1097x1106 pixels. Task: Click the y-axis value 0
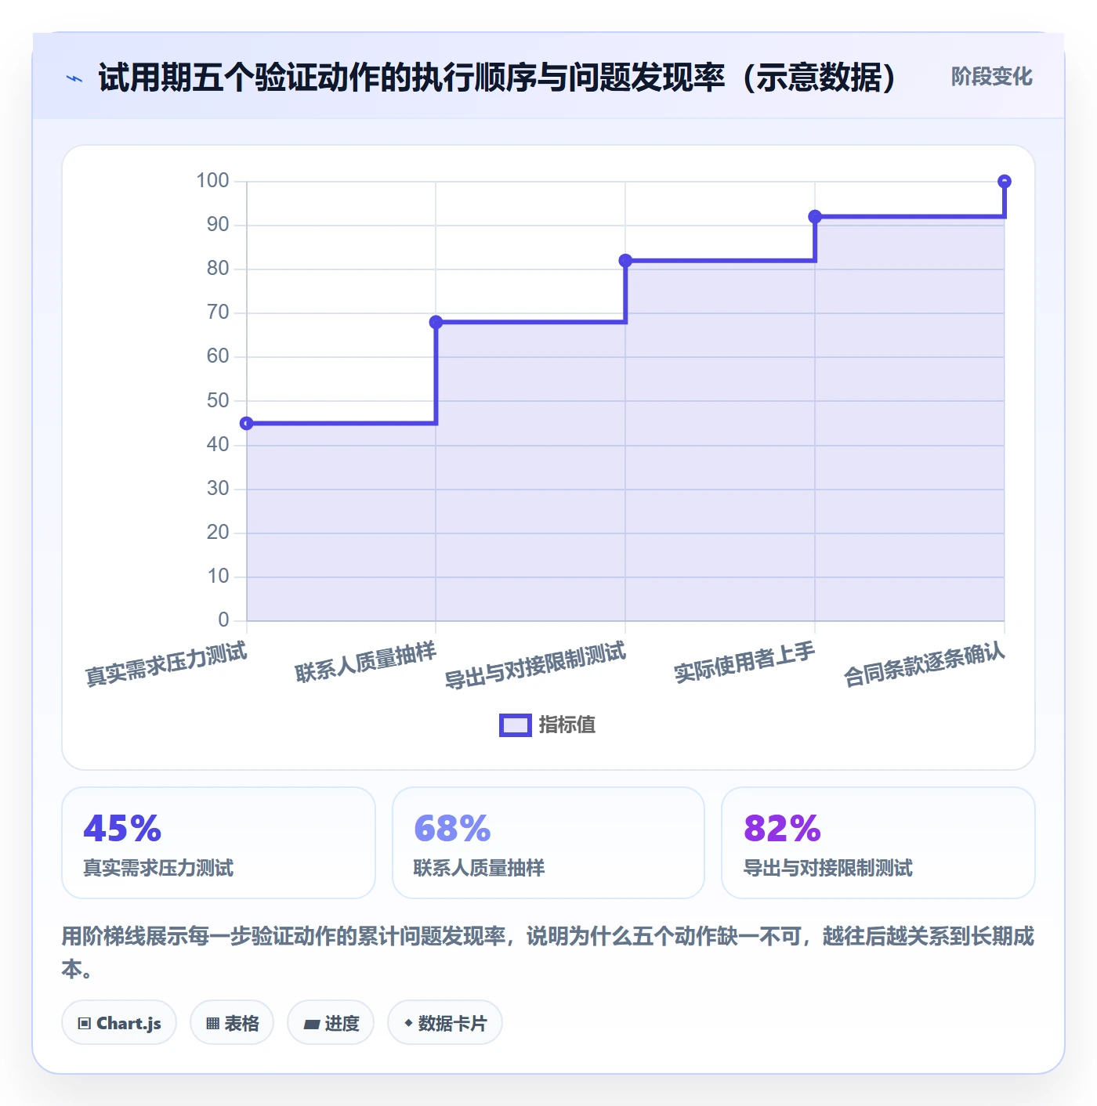click(x=224, y=620)
